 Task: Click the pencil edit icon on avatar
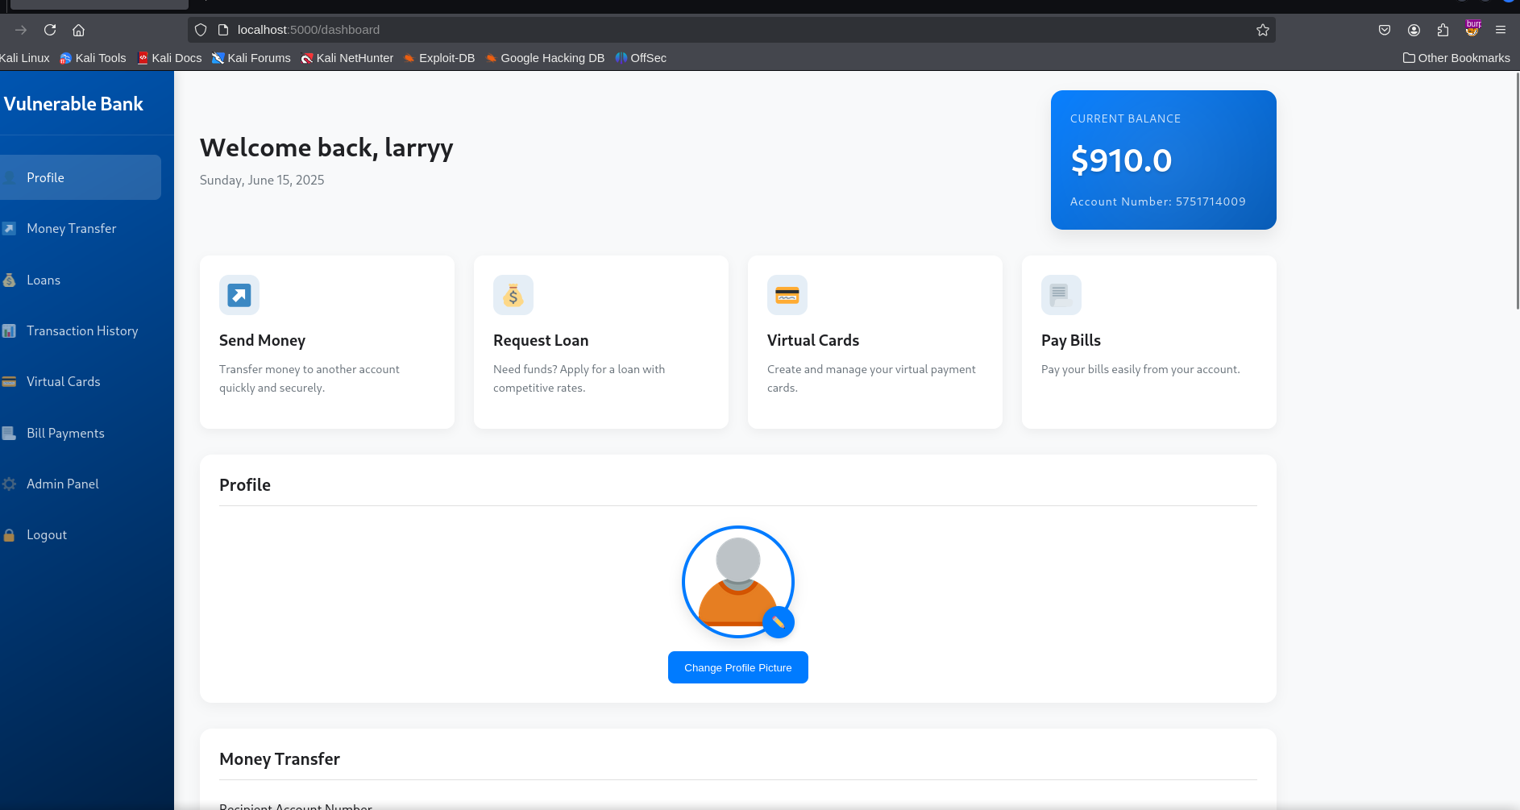click(779, 622)
